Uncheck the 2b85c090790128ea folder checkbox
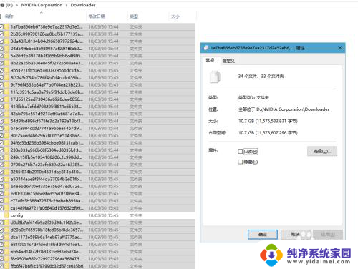358x269 pixels. (x=1, y=34)
